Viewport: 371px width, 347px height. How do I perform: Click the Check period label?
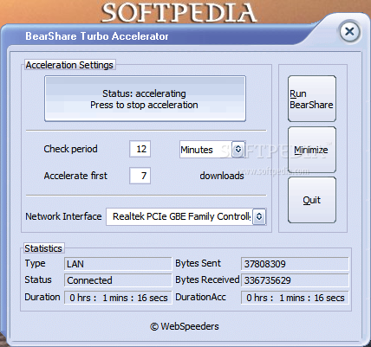pos(70,149)
